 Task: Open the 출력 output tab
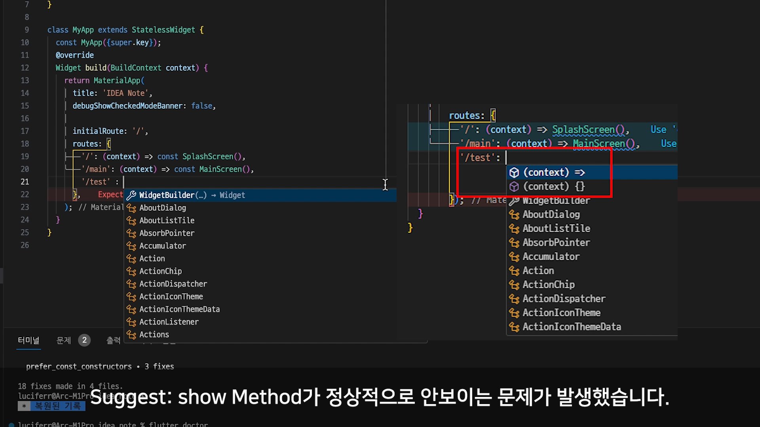[113, 340]
